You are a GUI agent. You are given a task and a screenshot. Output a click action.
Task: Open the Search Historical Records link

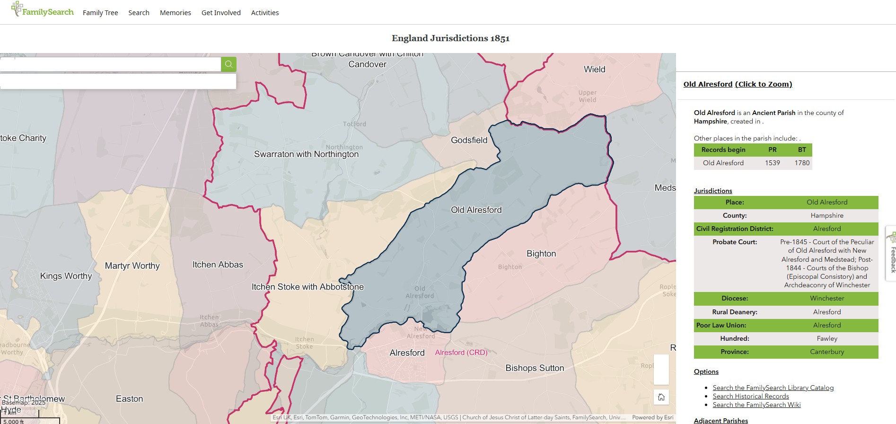(x=751, y=396)
